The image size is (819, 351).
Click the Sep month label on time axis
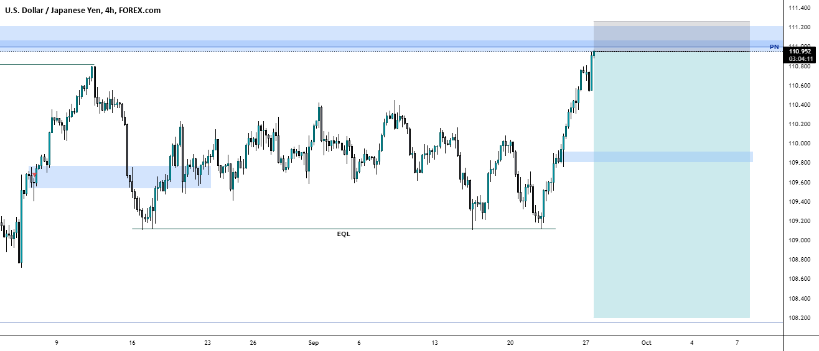[x=314, y=343]
